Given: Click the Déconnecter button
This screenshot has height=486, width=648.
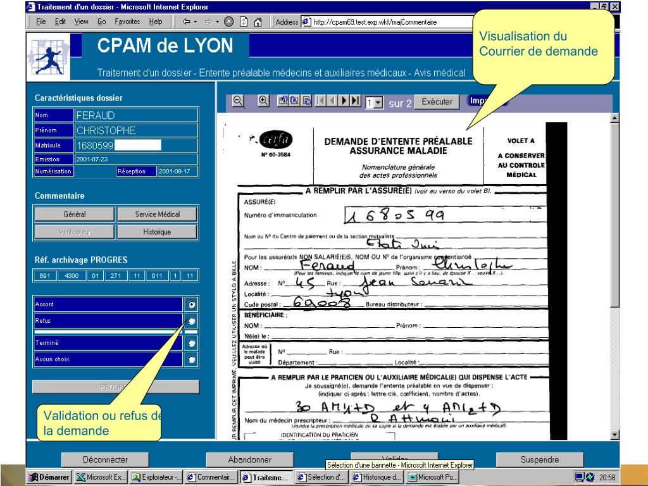Looking at the screenshot, I should point(105,459).
